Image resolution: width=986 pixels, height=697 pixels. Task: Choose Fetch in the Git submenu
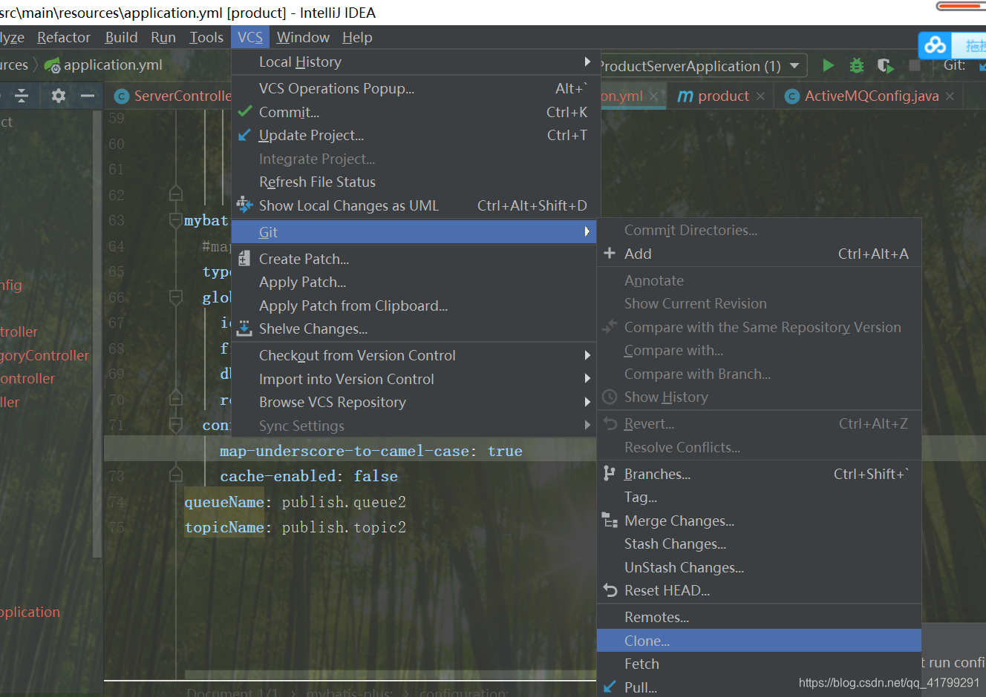[759, 664]
